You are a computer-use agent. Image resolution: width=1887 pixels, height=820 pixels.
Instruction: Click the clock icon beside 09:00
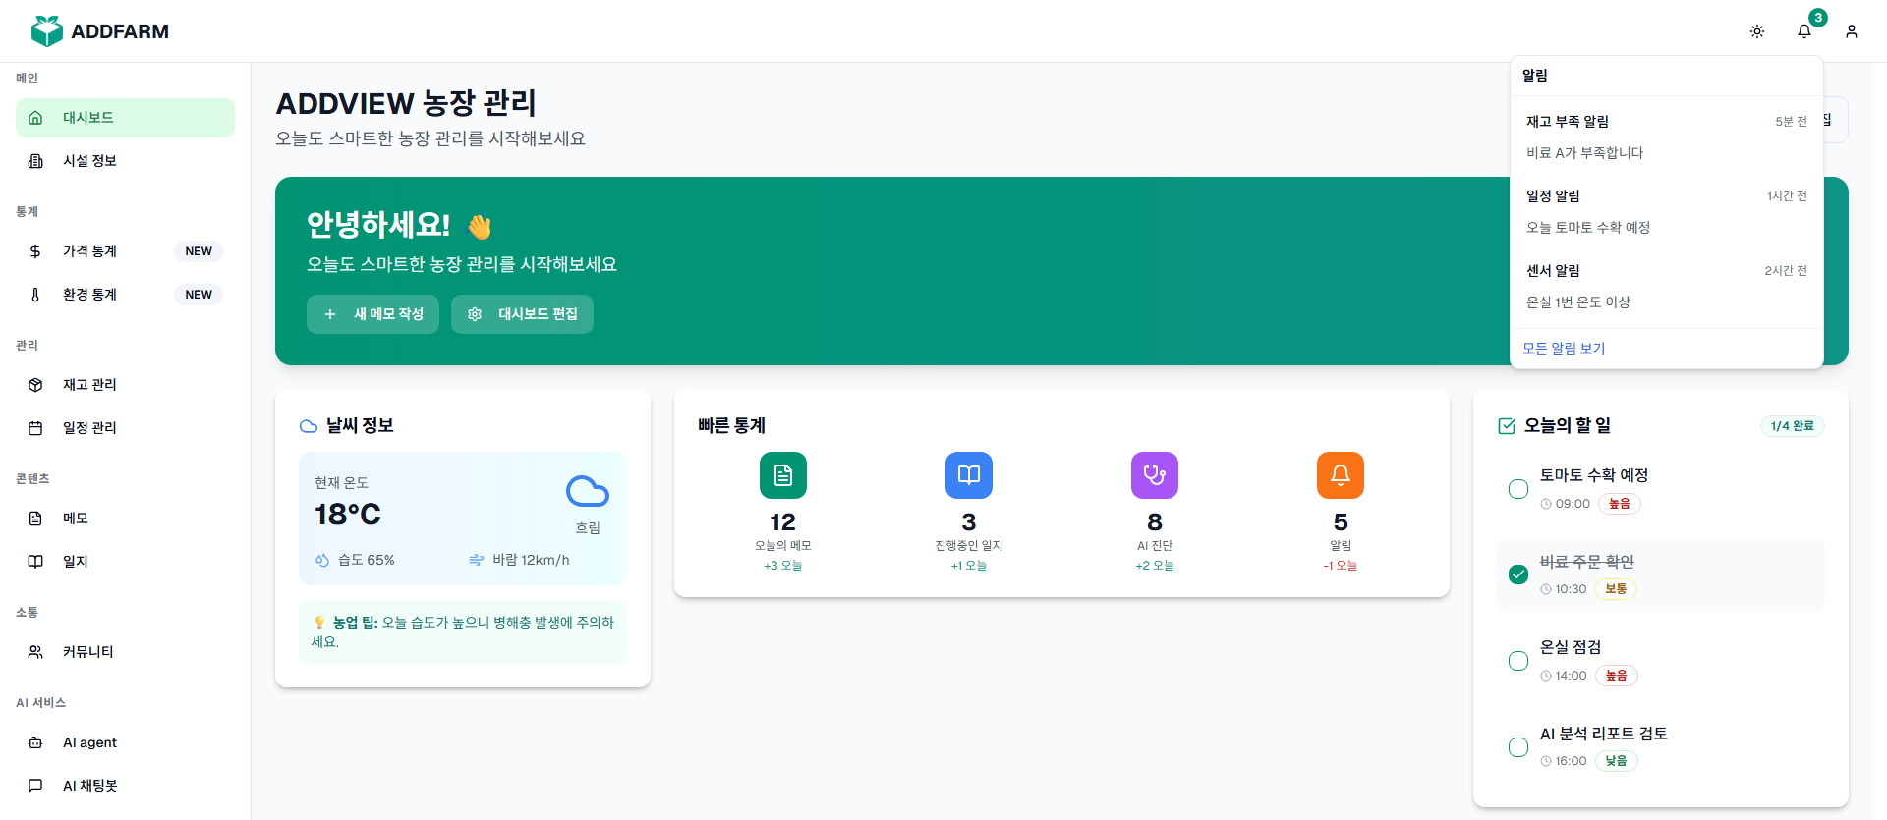click(1546, 504)
